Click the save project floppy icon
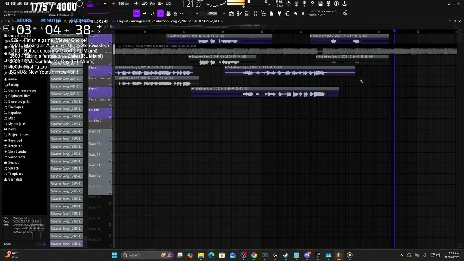Screen dimensions: 464x261 (x=320, y=4)
